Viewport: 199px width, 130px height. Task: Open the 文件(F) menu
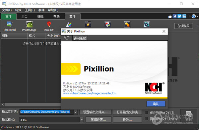7,10
